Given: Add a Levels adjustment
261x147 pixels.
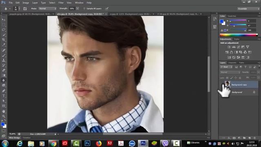Looking at the screenshot, I should 234,47.
